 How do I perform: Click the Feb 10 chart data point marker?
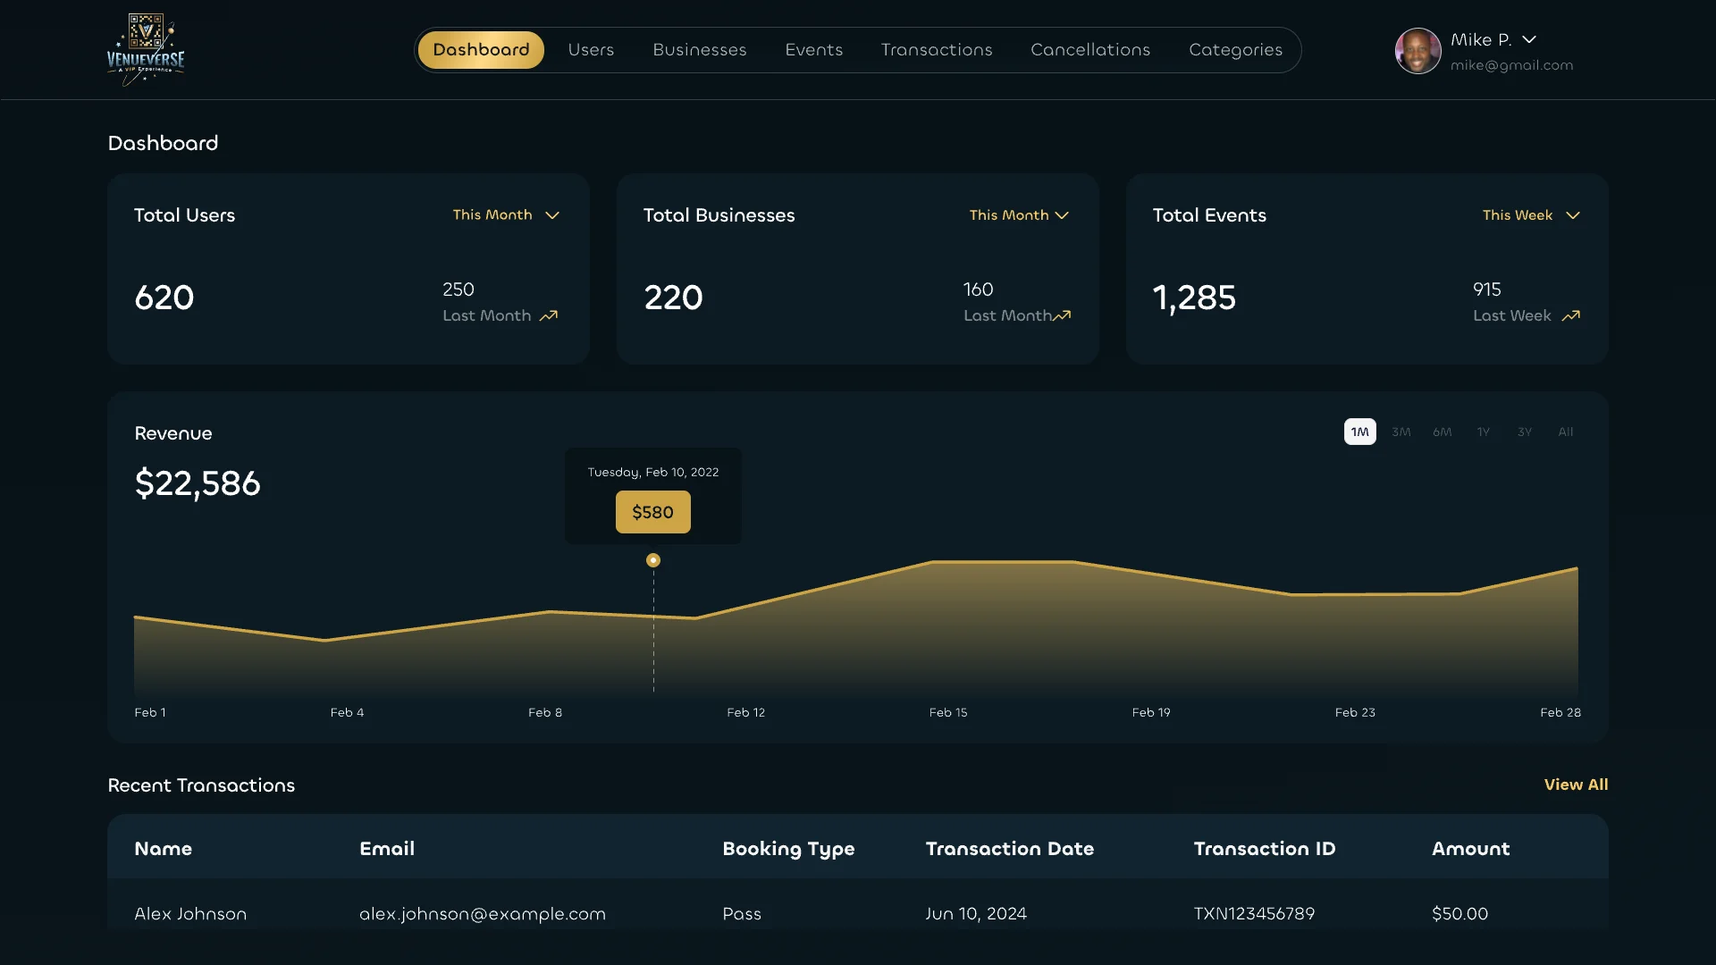pyautogui.click(x=653, y=560)
